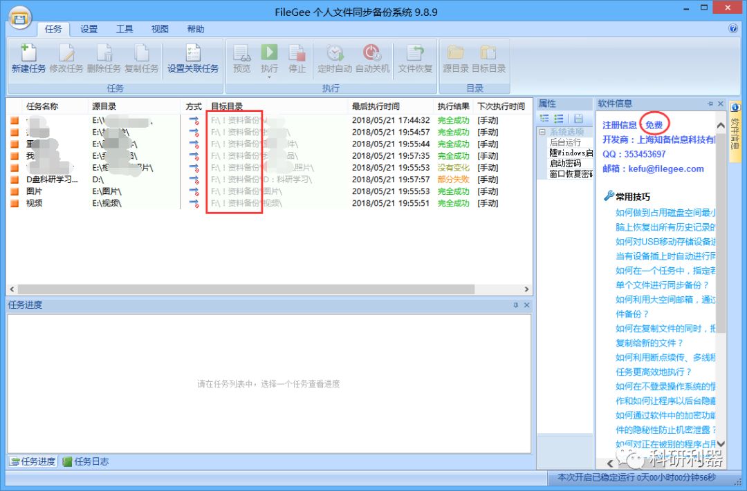Open tip 如何在一个任务中，指定 link
This screenshot has height=491, width=747.
pos(665,271)
